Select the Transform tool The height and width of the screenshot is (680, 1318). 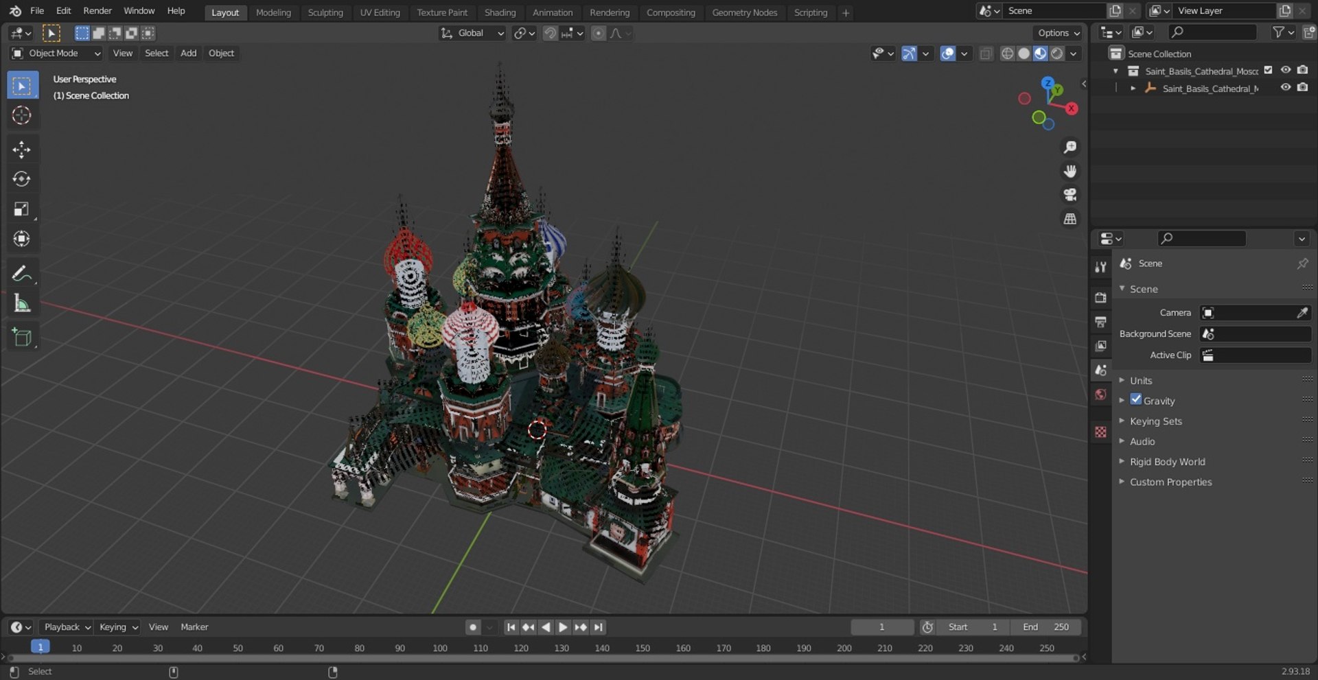click(22, 239)
